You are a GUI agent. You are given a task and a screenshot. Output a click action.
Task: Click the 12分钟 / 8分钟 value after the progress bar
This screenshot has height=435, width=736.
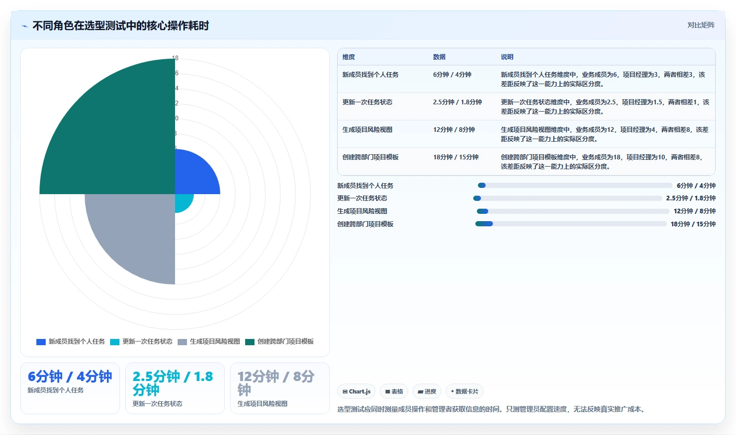tap(694, 211)
